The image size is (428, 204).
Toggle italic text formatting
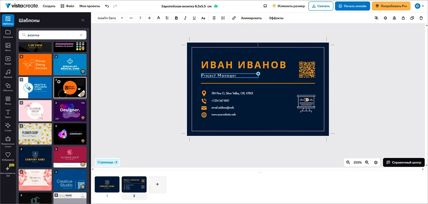[x=185, y=18]
